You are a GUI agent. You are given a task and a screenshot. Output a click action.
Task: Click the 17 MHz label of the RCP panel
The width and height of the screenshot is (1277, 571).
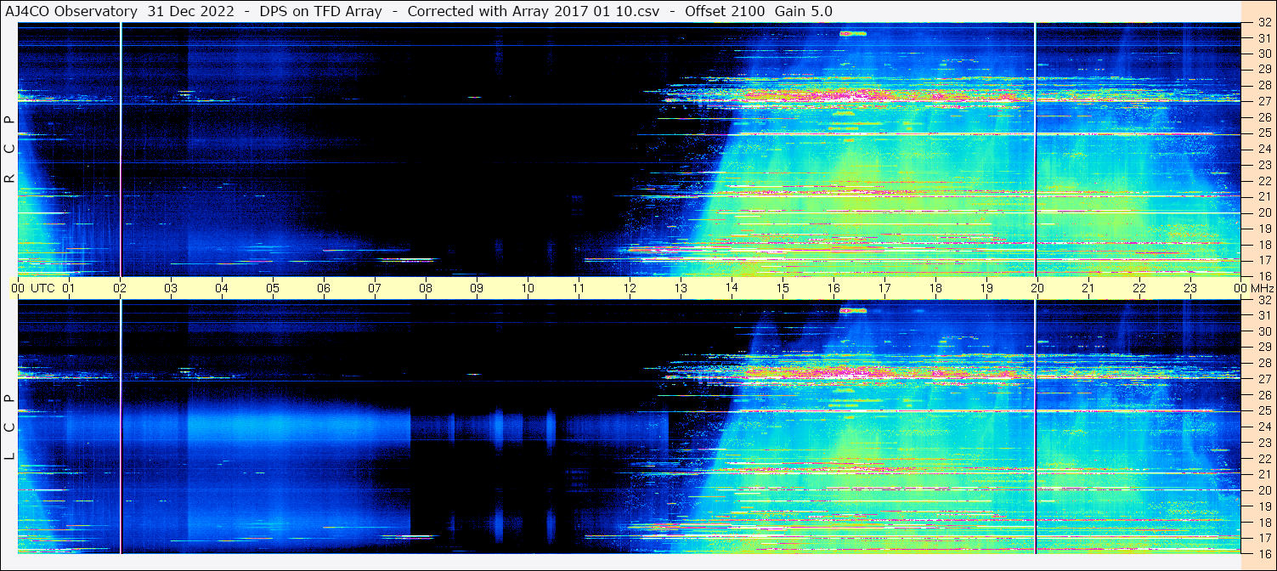pos(1263,260)
